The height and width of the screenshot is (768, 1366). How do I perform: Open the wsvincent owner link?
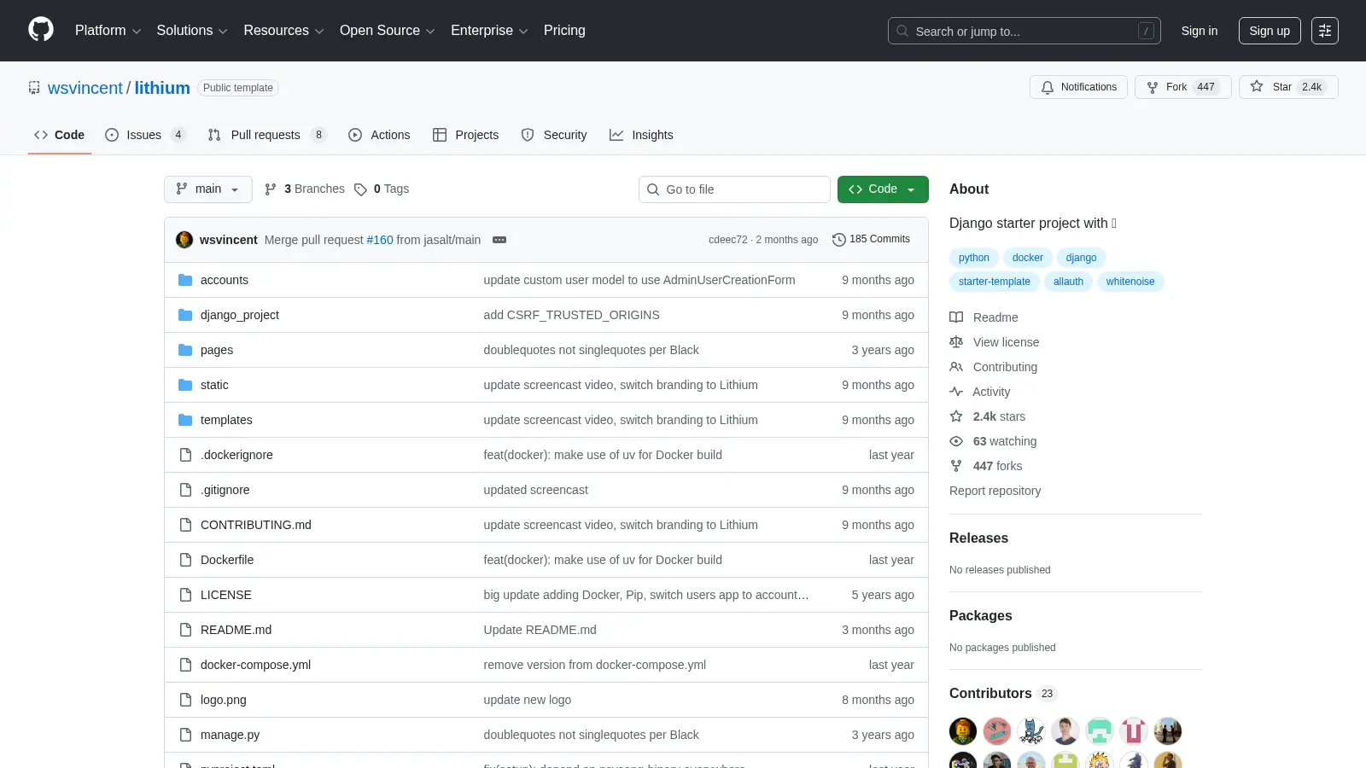pos(85,88)
